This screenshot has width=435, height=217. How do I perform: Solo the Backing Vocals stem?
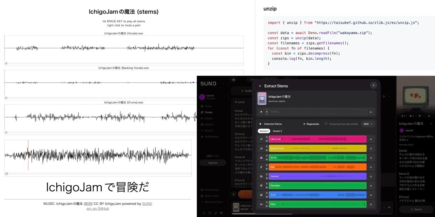pyautogui.click(x=267, y=147)
